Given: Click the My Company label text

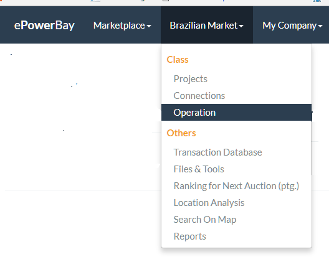Looking at the screenshot, I should coord(289,26).
